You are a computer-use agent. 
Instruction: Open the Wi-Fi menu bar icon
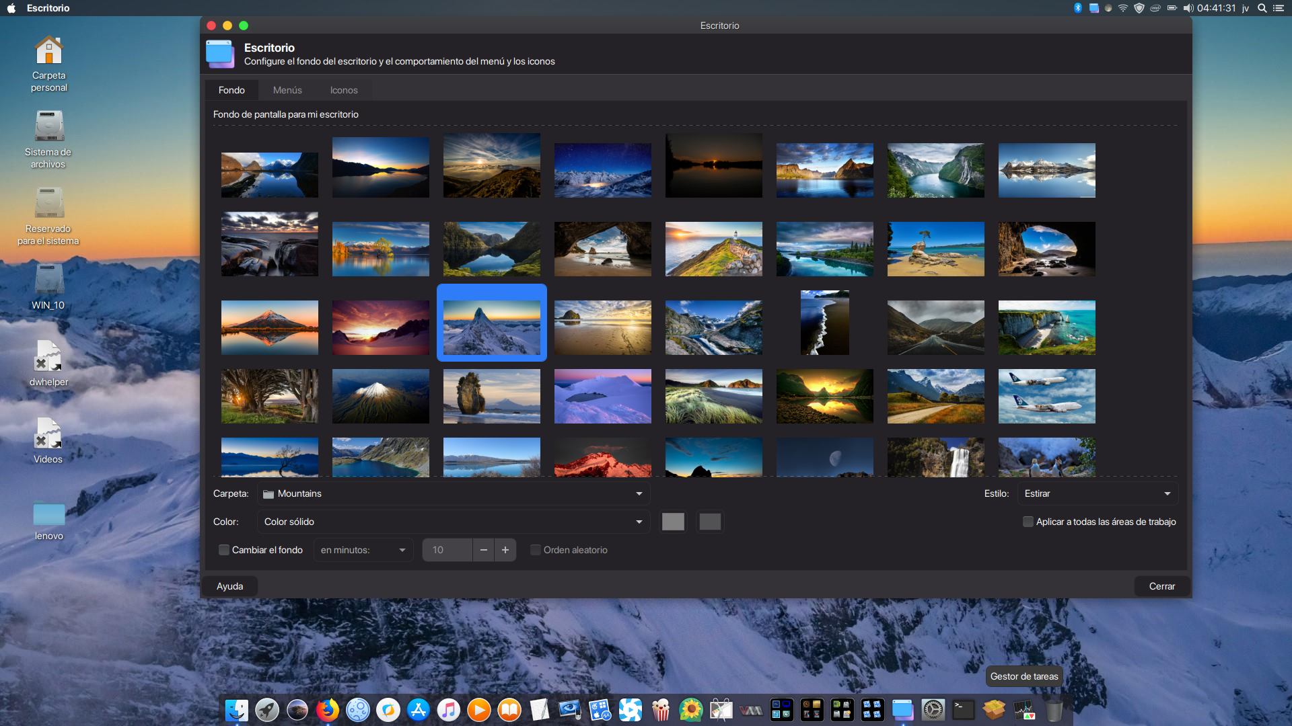1123,8
